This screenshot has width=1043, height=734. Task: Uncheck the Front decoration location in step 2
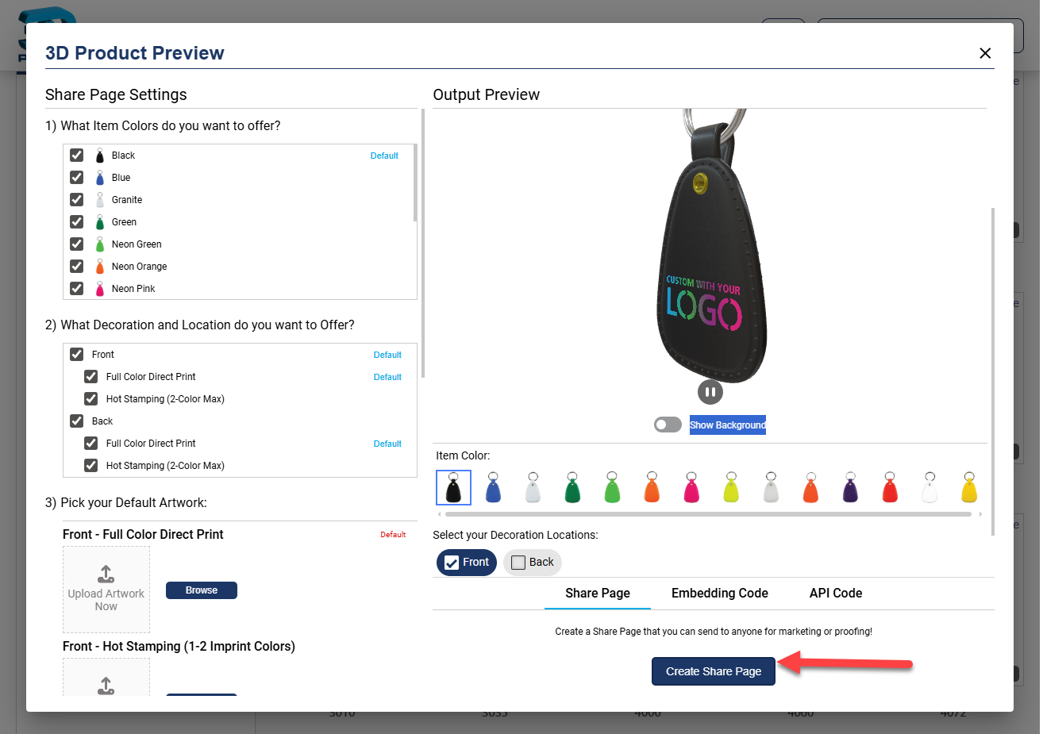tap(77, 355)
